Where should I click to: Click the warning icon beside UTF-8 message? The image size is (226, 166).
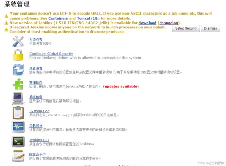[6, 16]
